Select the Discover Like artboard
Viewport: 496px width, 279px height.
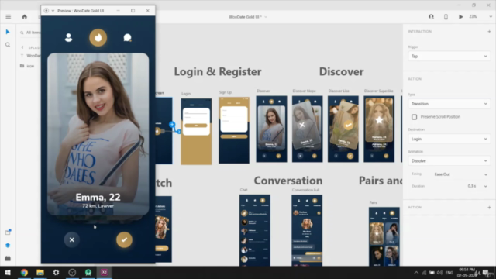click(x=343, y=129)
